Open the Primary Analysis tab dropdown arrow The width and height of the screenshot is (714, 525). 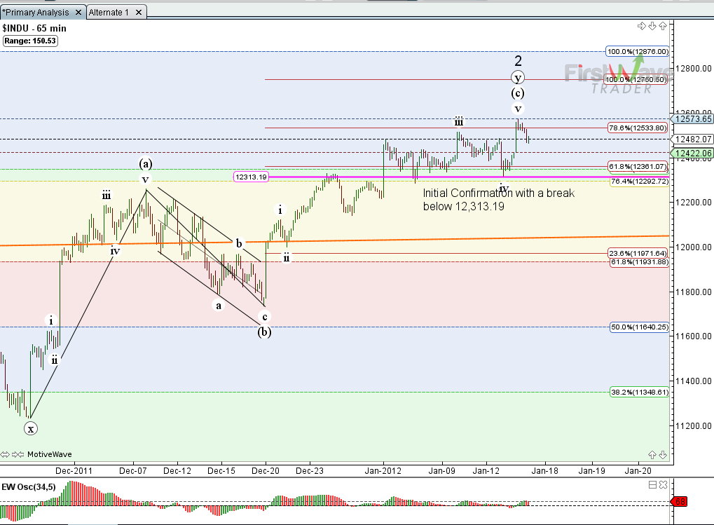(x=78, y=13)
